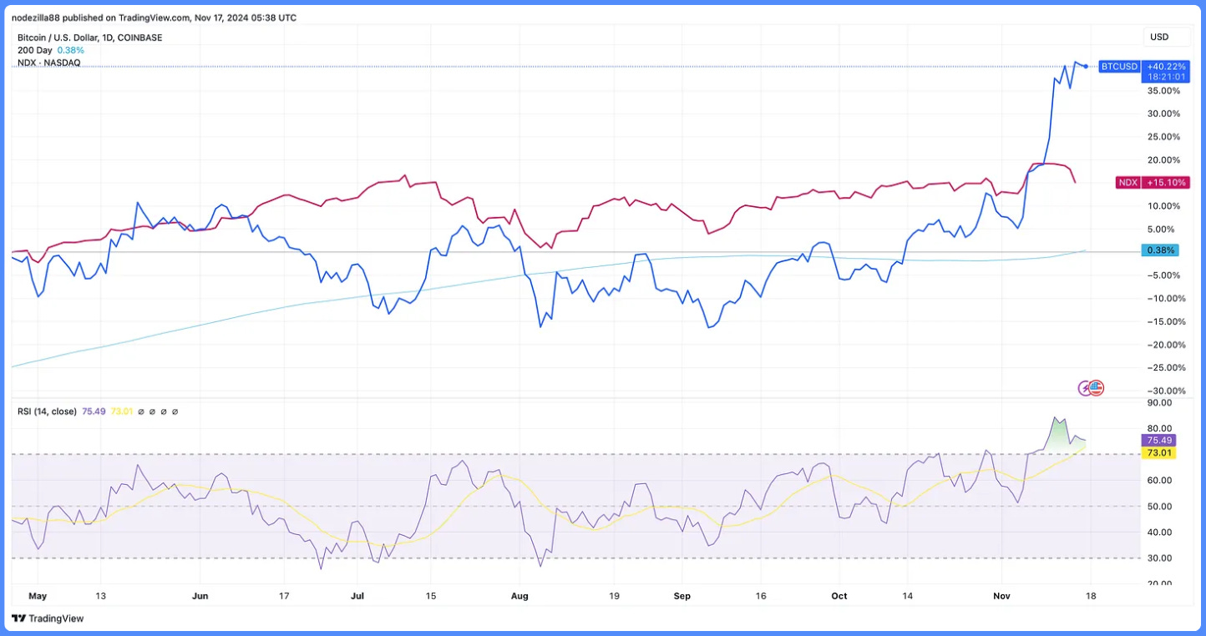The height and width of the screenshot is (636, 1206).
Task: Click the Sep label on time axis
Action: pos(682,596)
